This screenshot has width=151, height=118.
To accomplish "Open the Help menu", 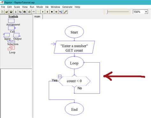I will [x=77, y=7].
